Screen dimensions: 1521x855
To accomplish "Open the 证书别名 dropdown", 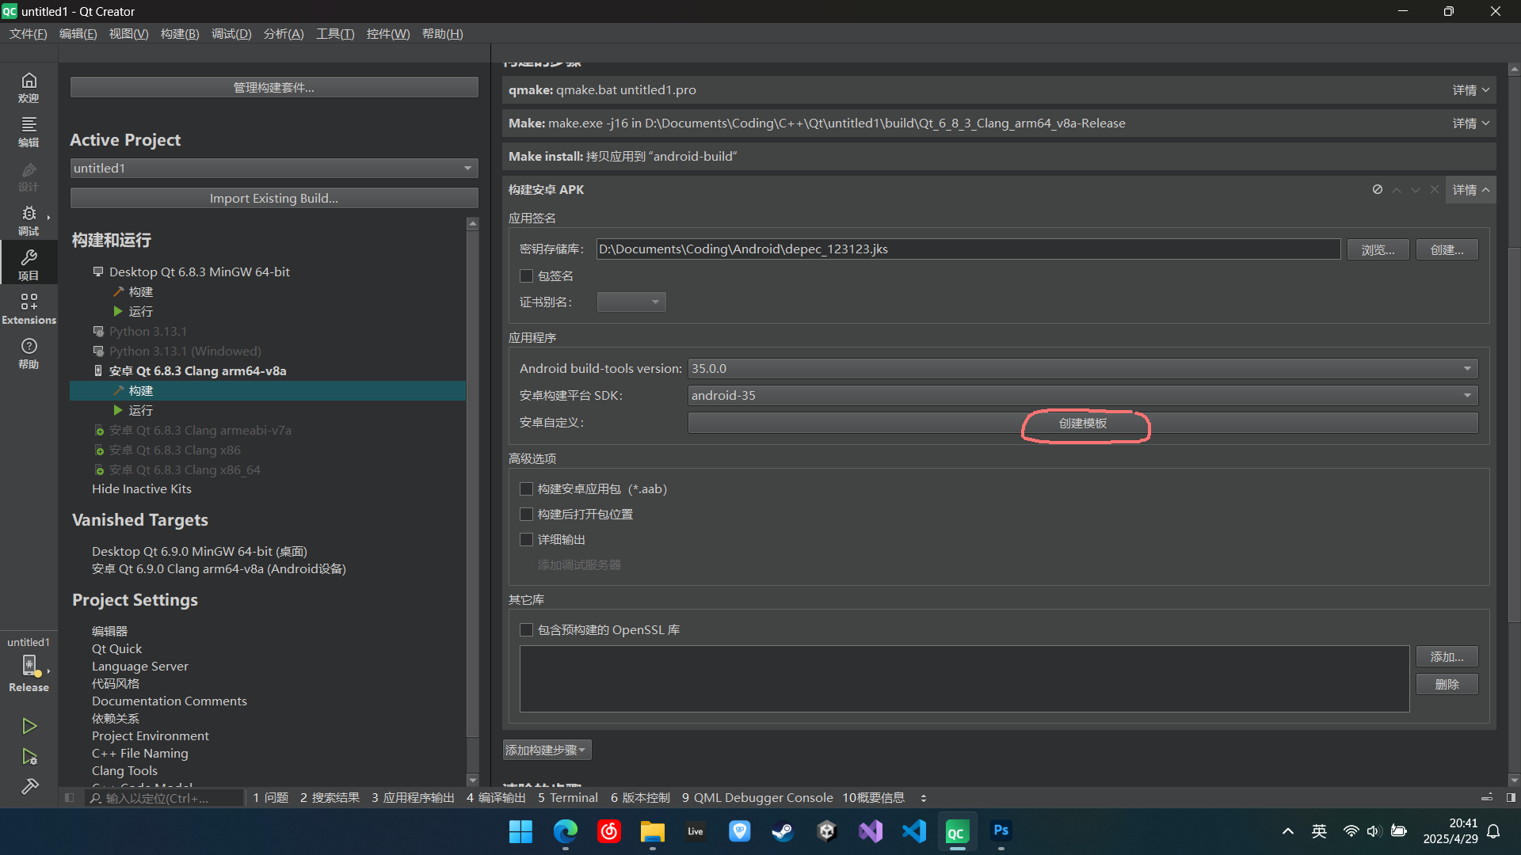I will click(631, 302).
